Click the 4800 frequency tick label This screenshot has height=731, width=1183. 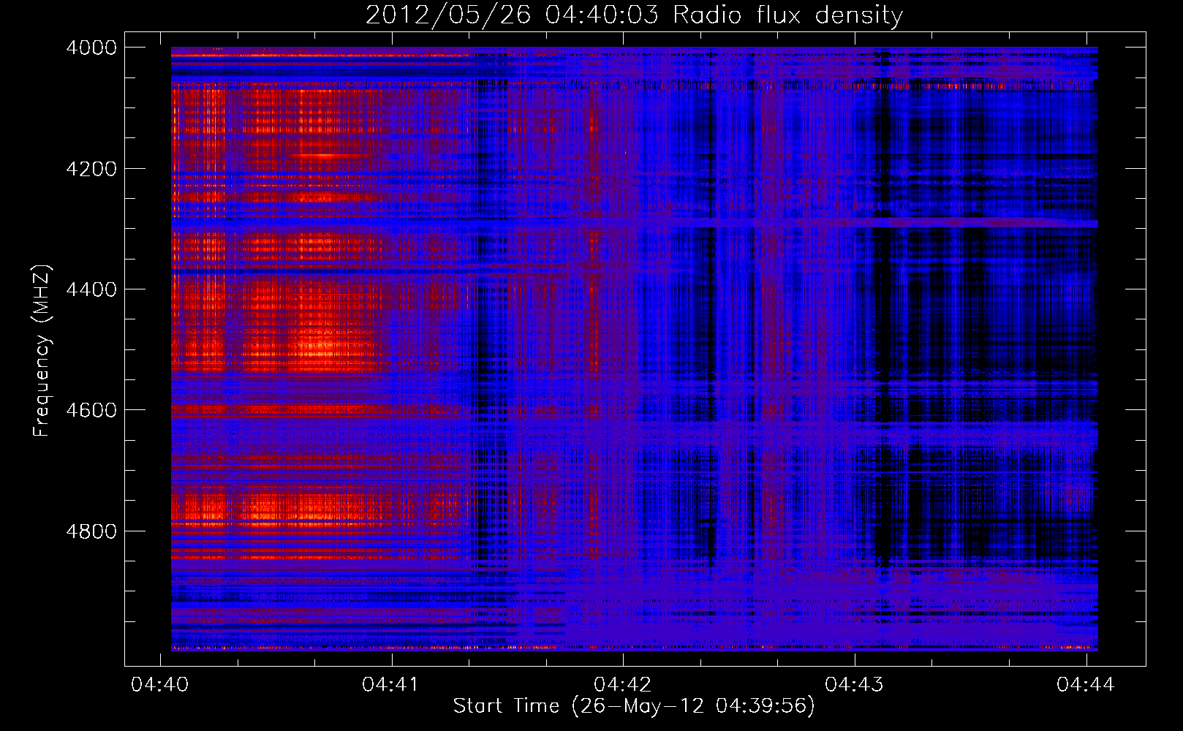pos(91,531)
